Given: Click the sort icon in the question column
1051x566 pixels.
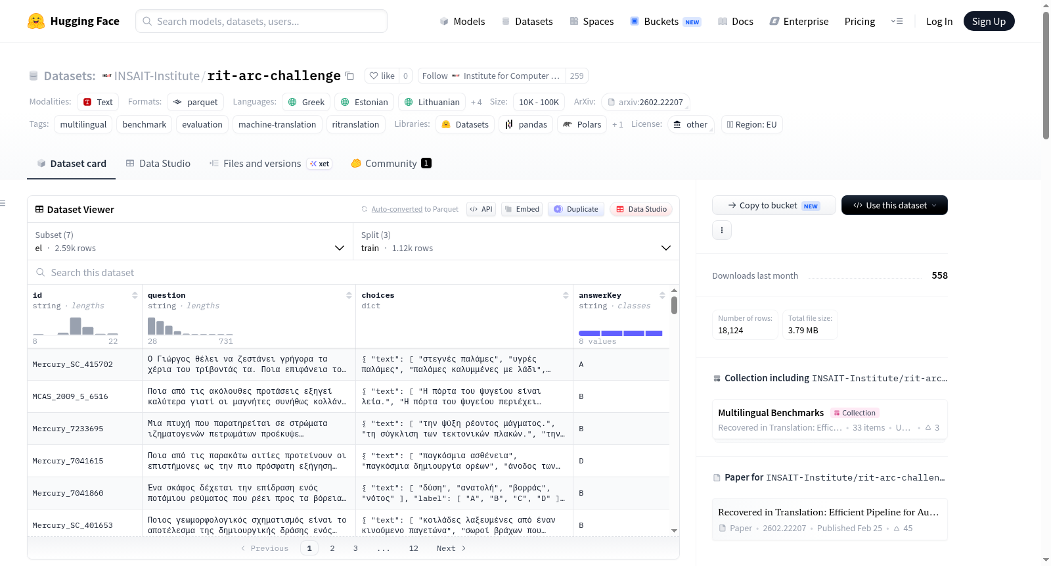Looking at the screenshot, I should 349,295.
